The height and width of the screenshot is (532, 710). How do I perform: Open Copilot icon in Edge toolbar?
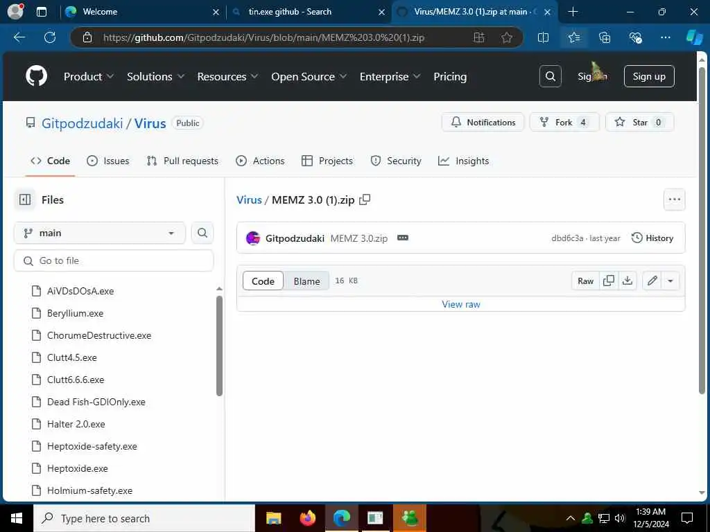(695, 37)
